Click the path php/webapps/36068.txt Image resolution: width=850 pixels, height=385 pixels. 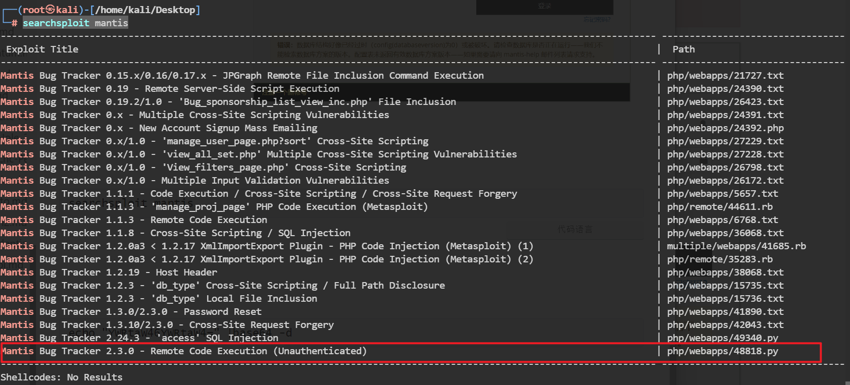[725, 233]
